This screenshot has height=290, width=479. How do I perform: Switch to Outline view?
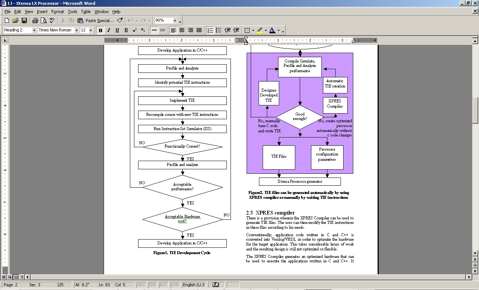click(22, 277)
